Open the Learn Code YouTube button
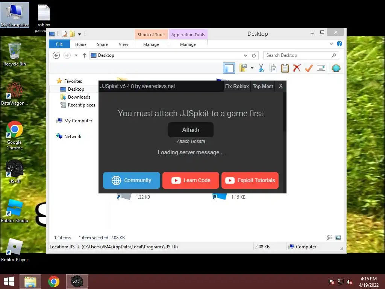Screen dimensions: 385x289 coord(191,180)
